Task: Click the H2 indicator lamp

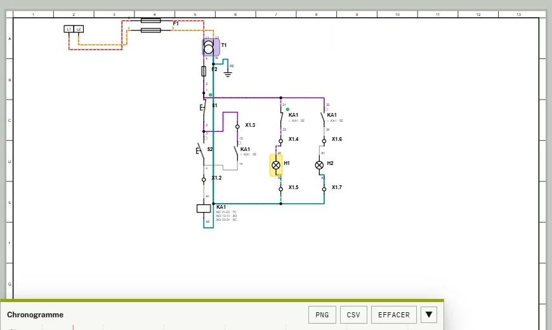Action: (319, 165)
